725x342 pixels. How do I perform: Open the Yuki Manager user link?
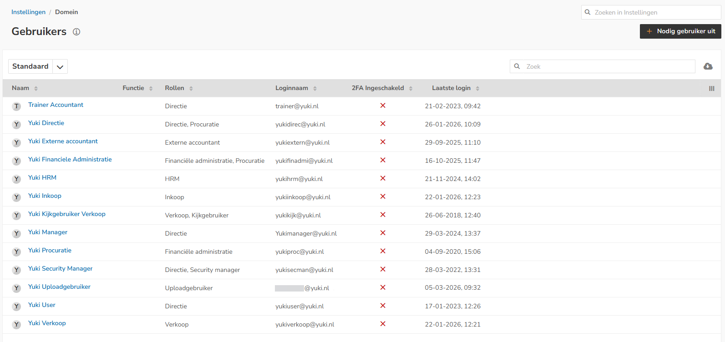tap(48, 232)
